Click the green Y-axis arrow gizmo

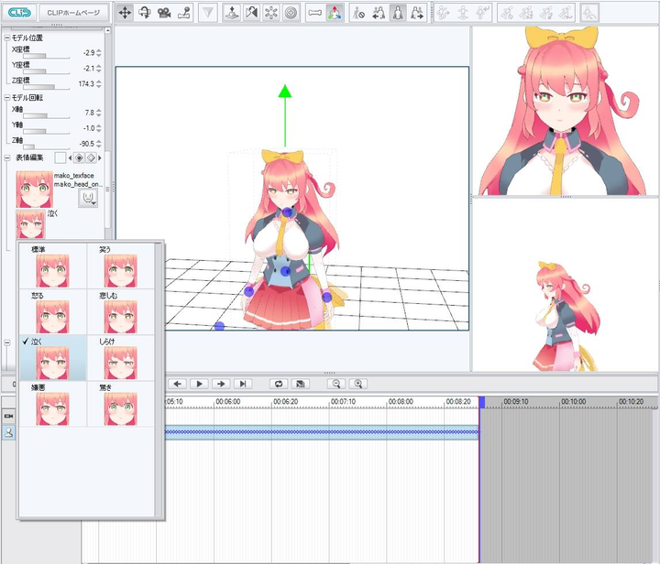(x=285, y=92)
